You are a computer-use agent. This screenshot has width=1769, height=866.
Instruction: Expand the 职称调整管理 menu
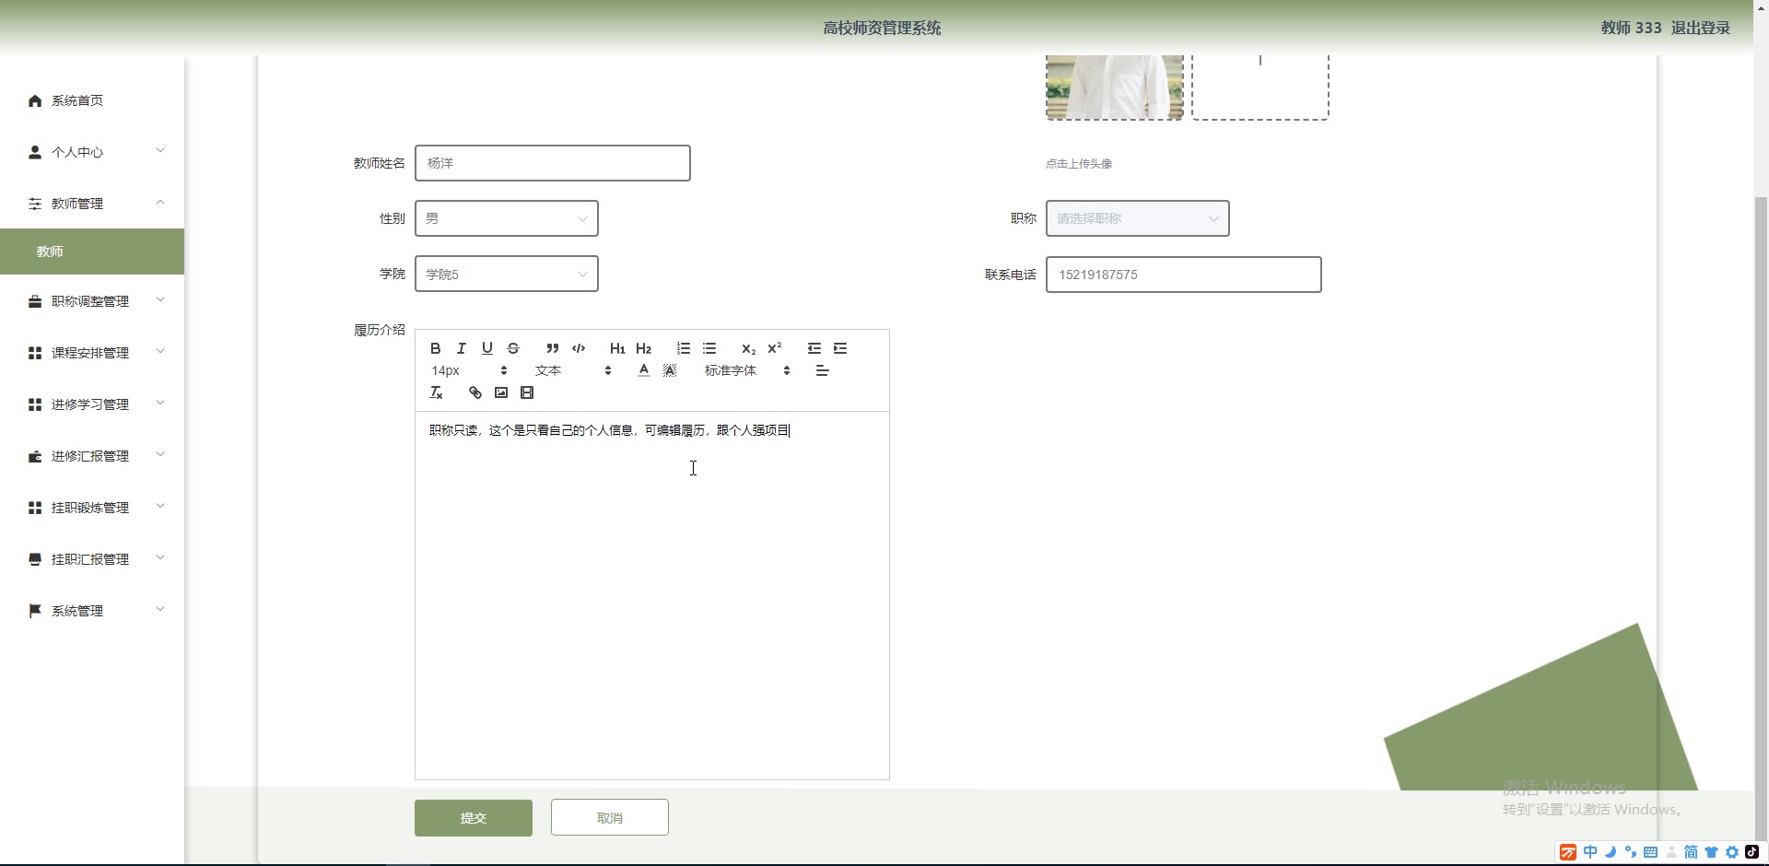[92, 301]
